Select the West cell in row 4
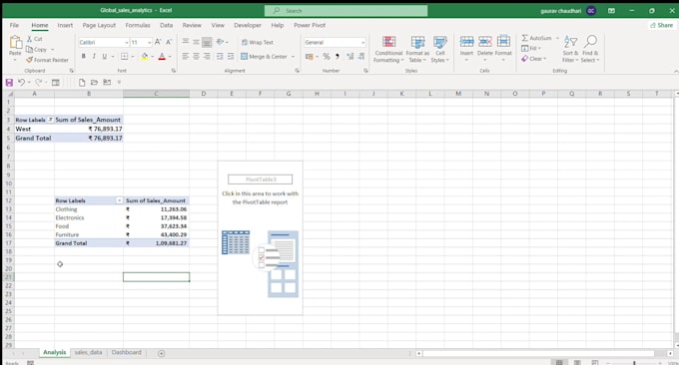This screenshot has height=365, width=679. point(35,129)
